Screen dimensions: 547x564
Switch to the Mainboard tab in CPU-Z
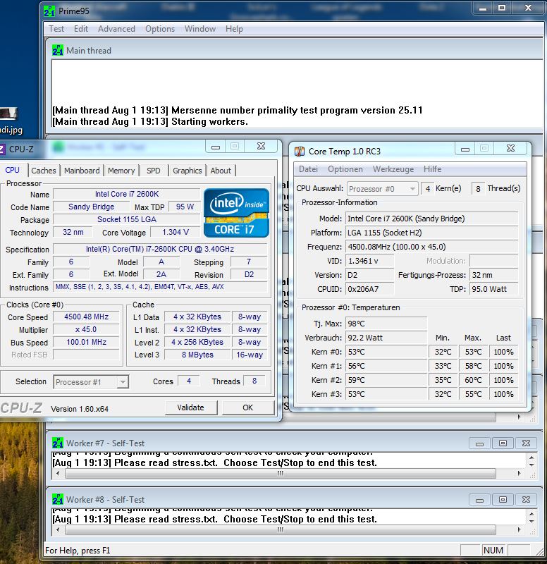[82, 171]
